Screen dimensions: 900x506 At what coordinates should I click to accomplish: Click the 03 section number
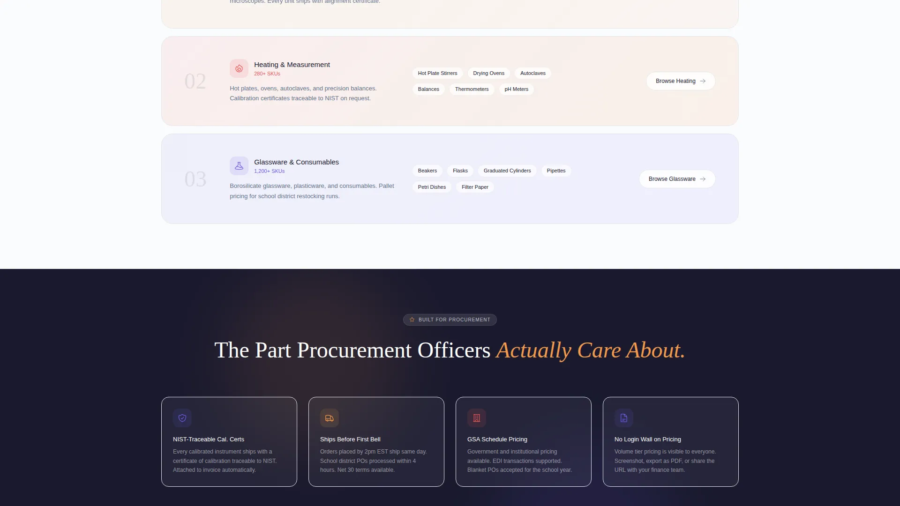pos(195,179)
